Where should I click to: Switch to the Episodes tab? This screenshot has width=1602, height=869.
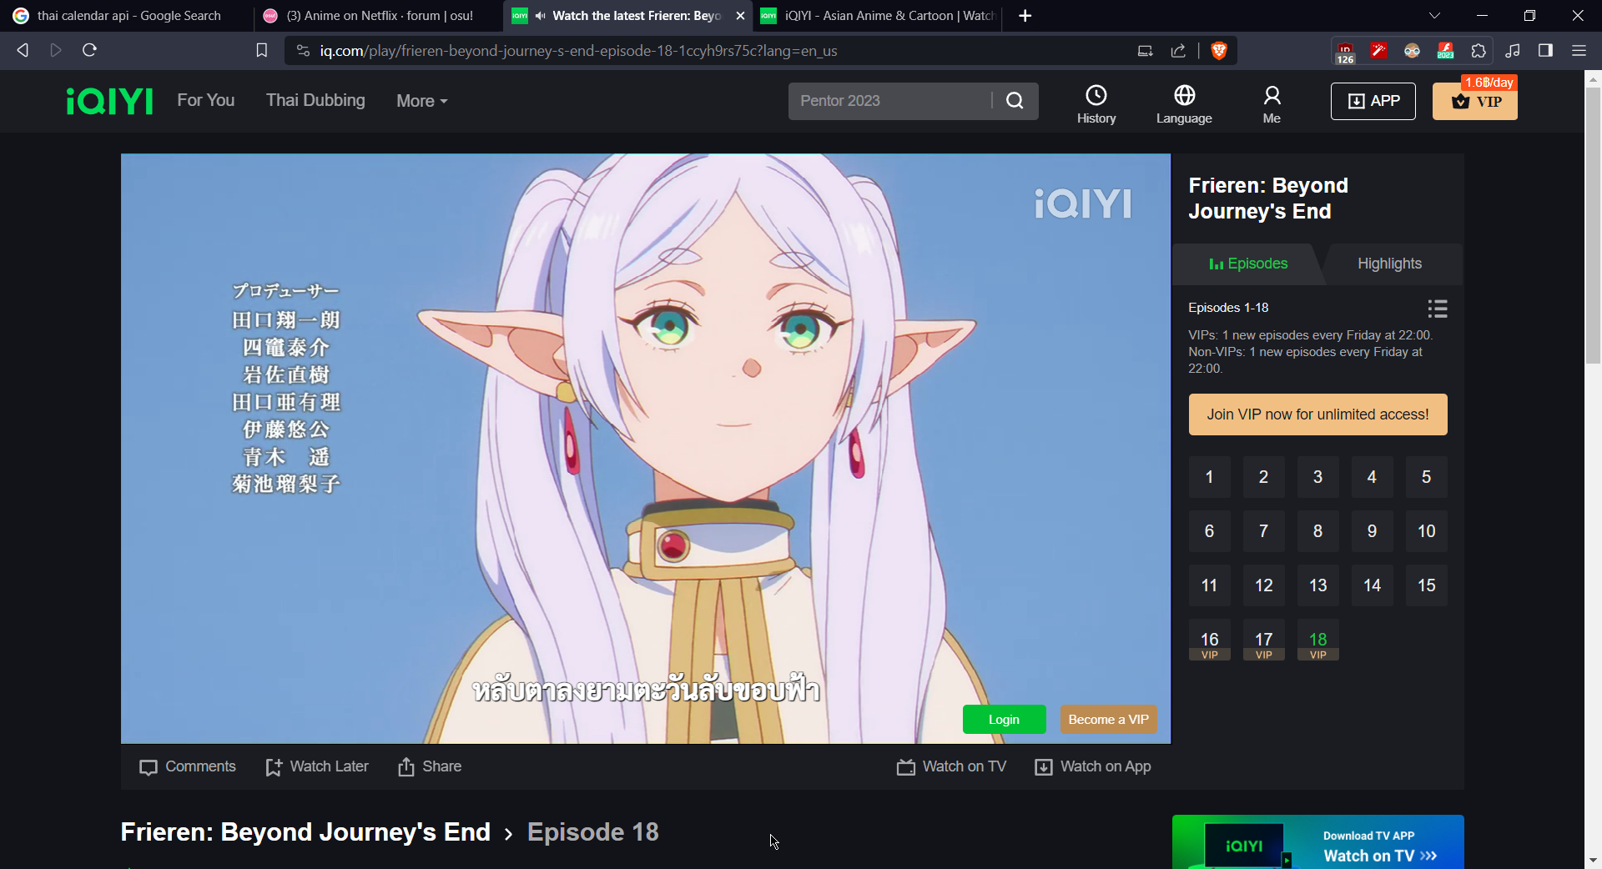(1248, 264)
